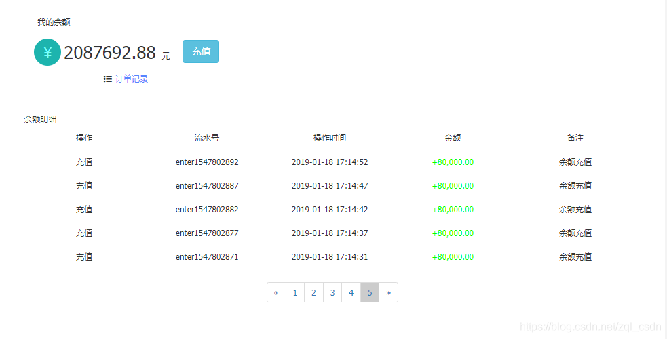Click the timestamp 2019-01-18 17:14:42
Image resolution: width=667 pixels, height=339 pixels.
[x=330, y=210]
